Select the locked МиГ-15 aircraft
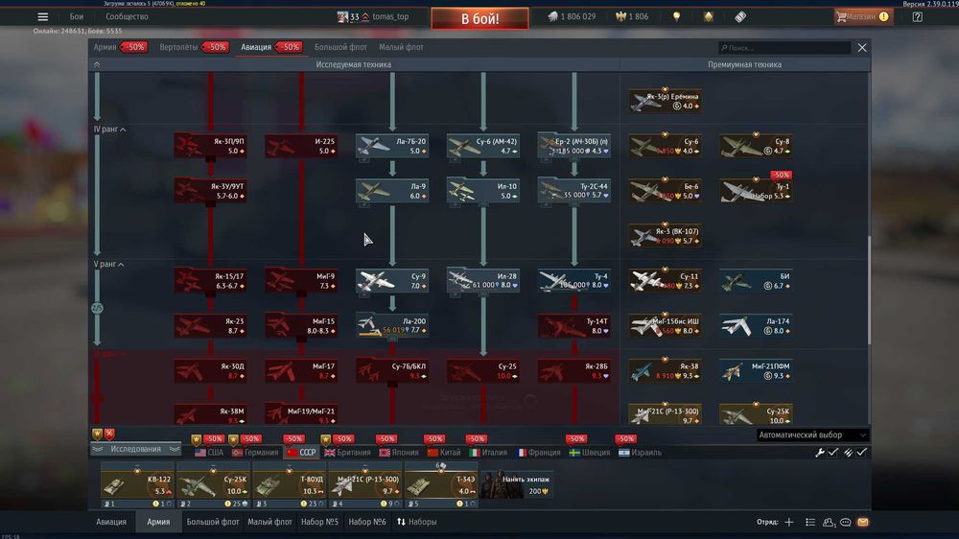Screen dimensions: 959x539 [x=301, y=325]
